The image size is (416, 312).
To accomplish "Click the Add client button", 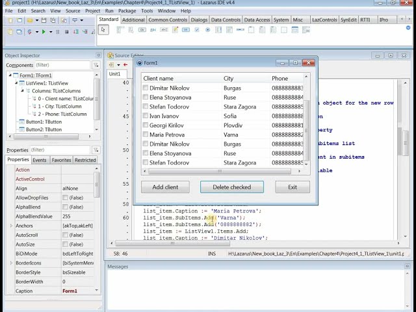I will coord(165,187).
